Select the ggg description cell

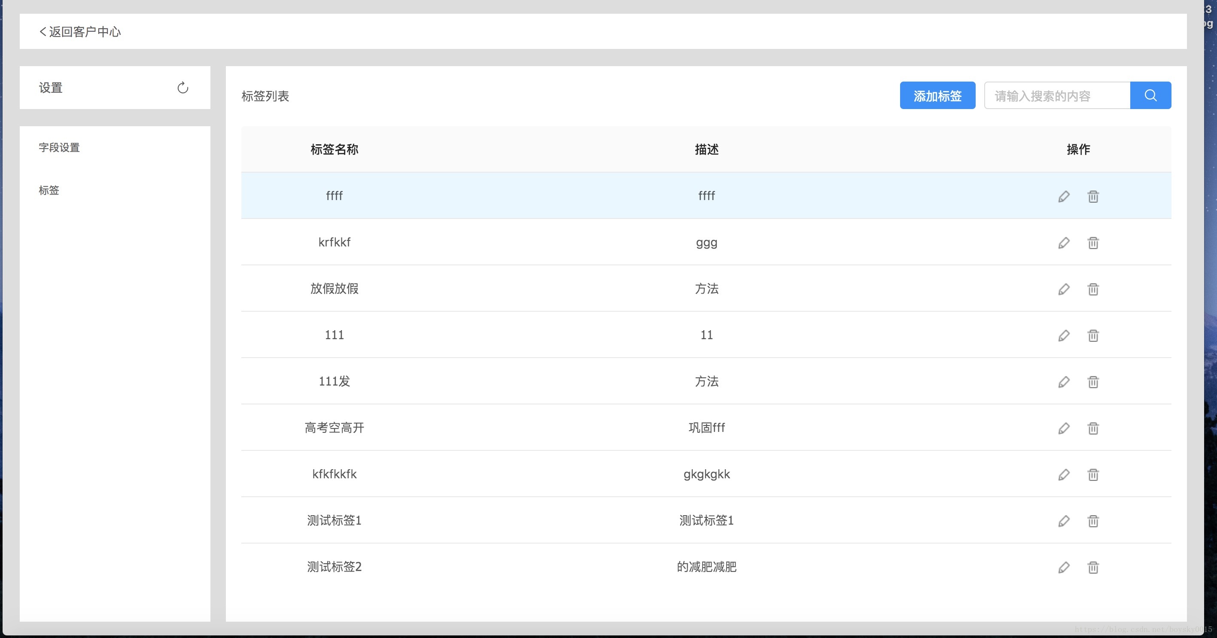pos(706,243)
